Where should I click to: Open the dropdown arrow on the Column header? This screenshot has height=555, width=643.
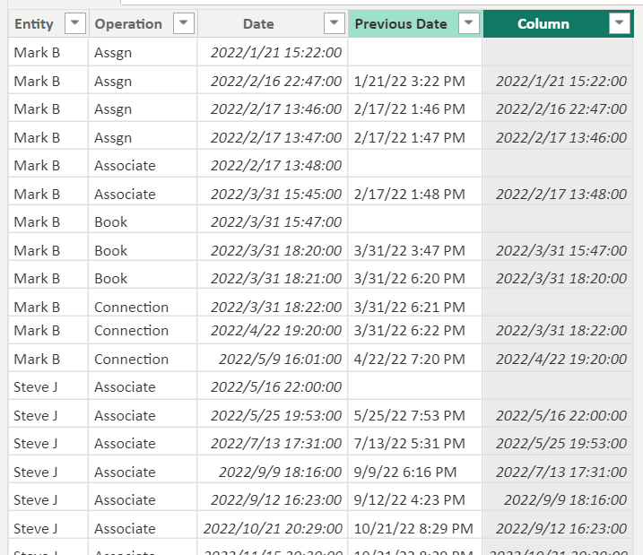619,23
